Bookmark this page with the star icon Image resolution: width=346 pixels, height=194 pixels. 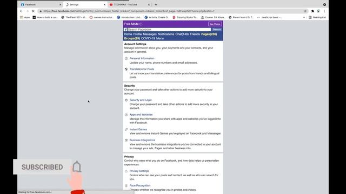click(305, 11)
